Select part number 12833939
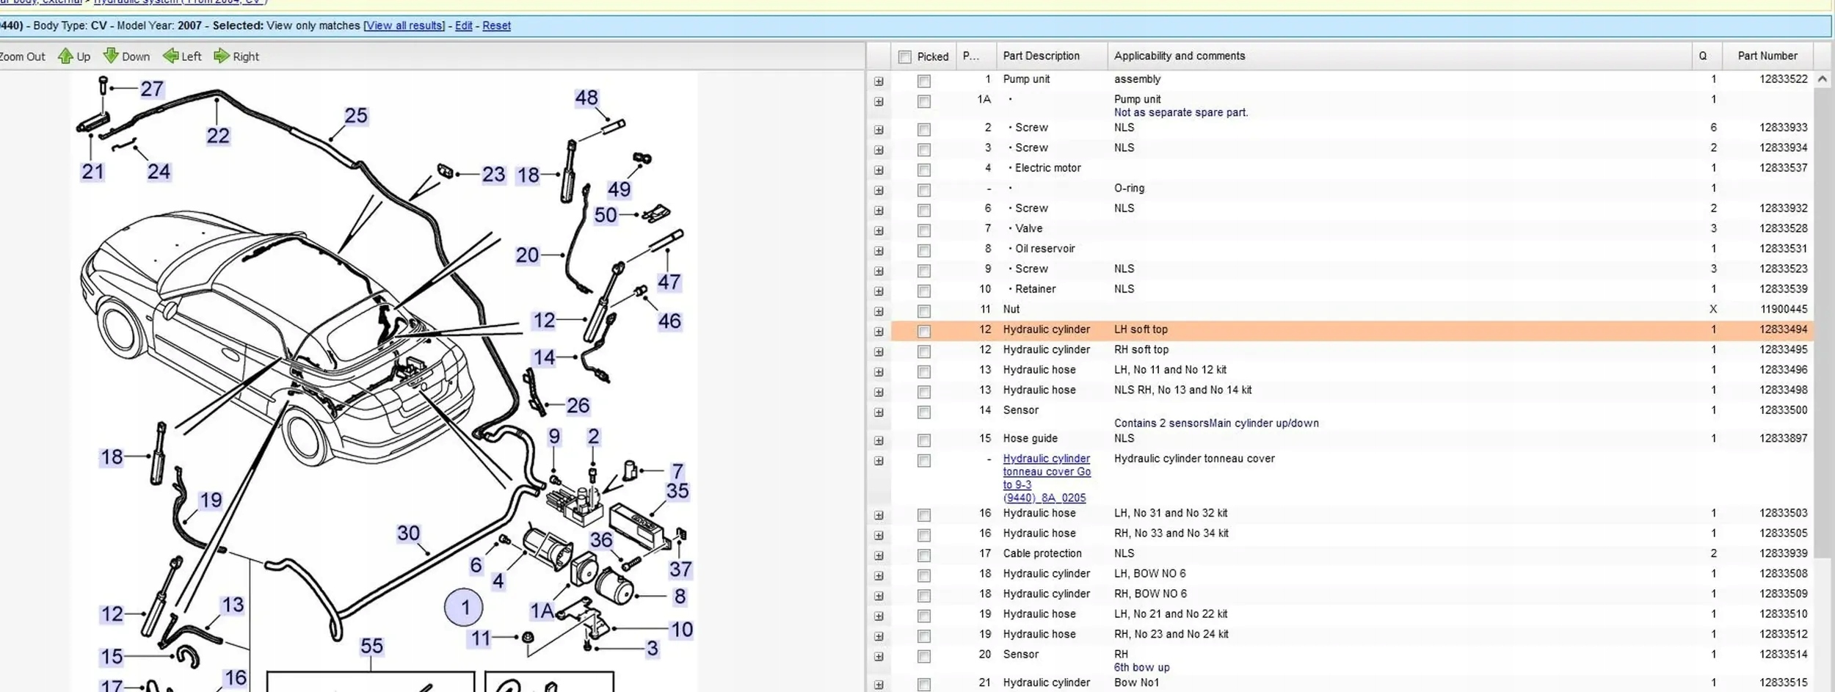The height and width of the screenshot is (692, 1835). (1784, 553)
